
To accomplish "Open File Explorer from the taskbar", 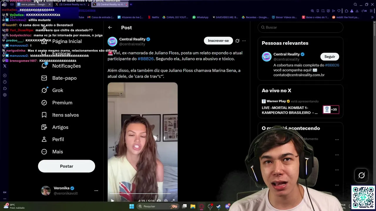I will tap(193, 206).
